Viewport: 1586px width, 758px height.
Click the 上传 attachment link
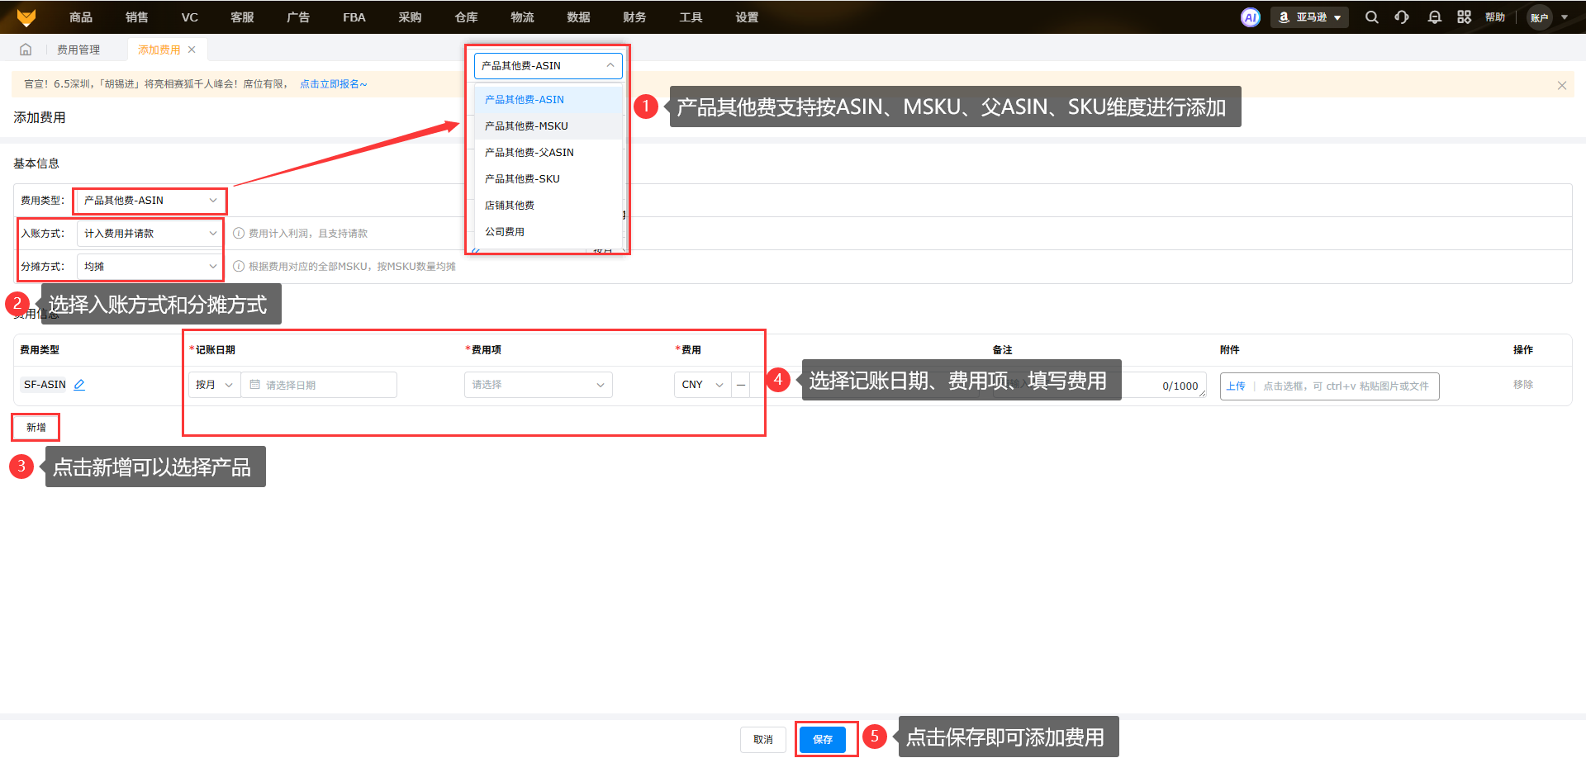click(x=1236, y=386)
